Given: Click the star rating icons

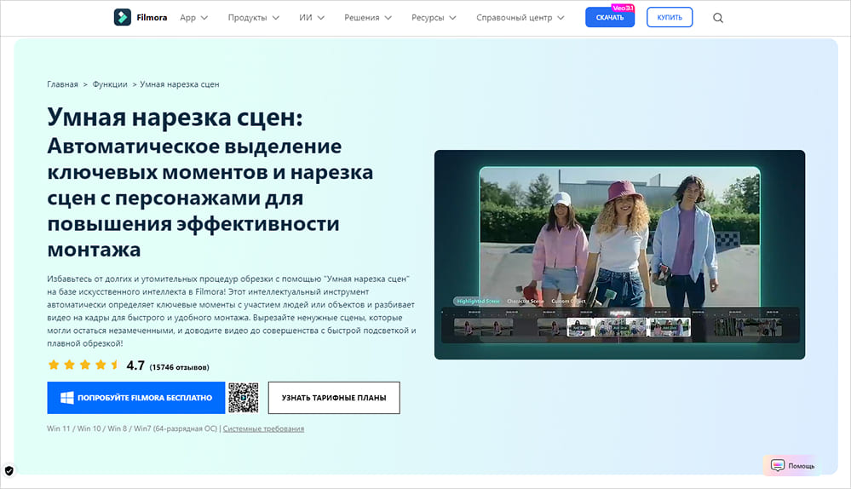Looking at the screenshot, I should click(x=83, y=365).
